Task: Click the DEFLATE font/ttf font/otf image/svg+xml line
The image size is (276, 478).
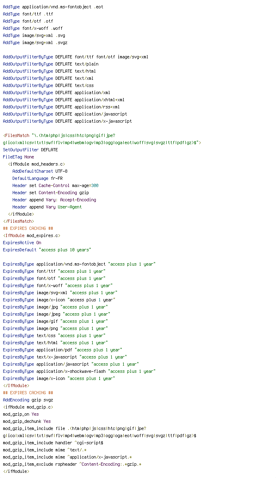Action: (x=76, y=57)
